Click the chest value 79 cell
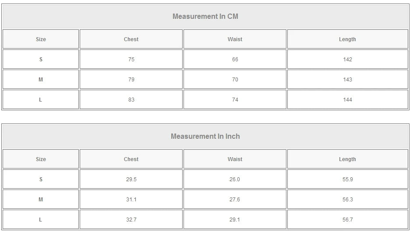 pos(131,80)
